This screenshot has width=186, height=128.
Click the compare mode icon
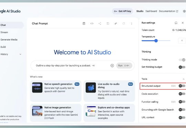(116, 23)
